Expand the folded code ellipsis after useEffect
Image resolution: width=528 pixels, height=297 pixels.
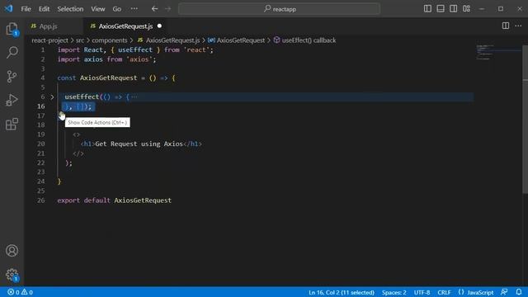click(134, 97)
